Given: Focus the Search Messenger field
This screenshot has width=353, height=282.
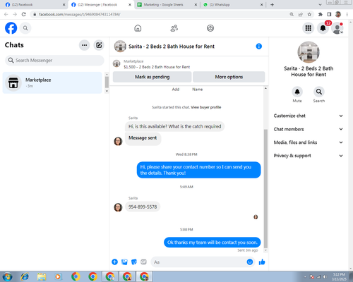Looking at the screenshot, I should click(54, 61).
